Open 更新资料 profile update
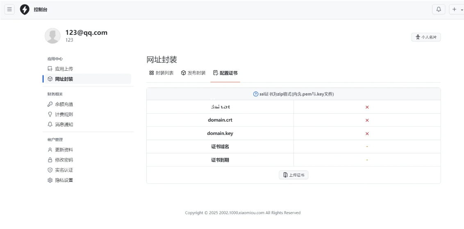 64,150
